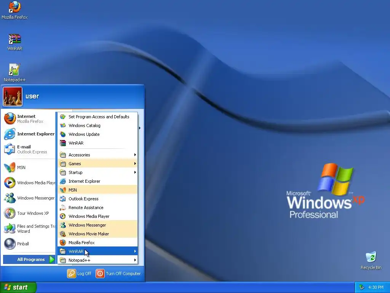Launch Pinball game
The height and width of the screenshot is (293, 390).
[x=29, y=244]
